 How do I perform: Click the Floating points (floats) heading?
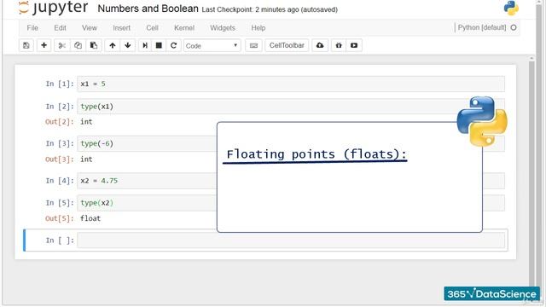point(317,154)
